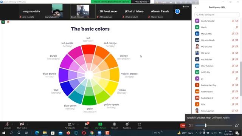This screenshot has width=242, height=136.
Task: Click the red recording indicator dot
Action: tap(8, 22)
